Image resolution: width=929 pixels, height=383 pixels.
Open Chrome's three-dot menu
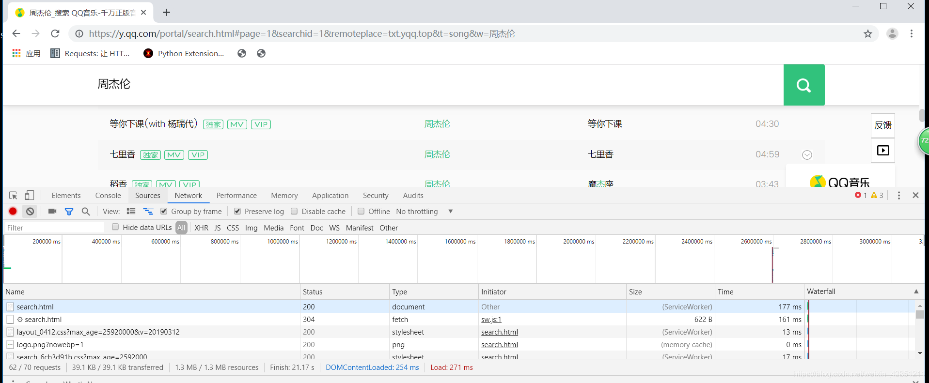click(x=912, y=33)
